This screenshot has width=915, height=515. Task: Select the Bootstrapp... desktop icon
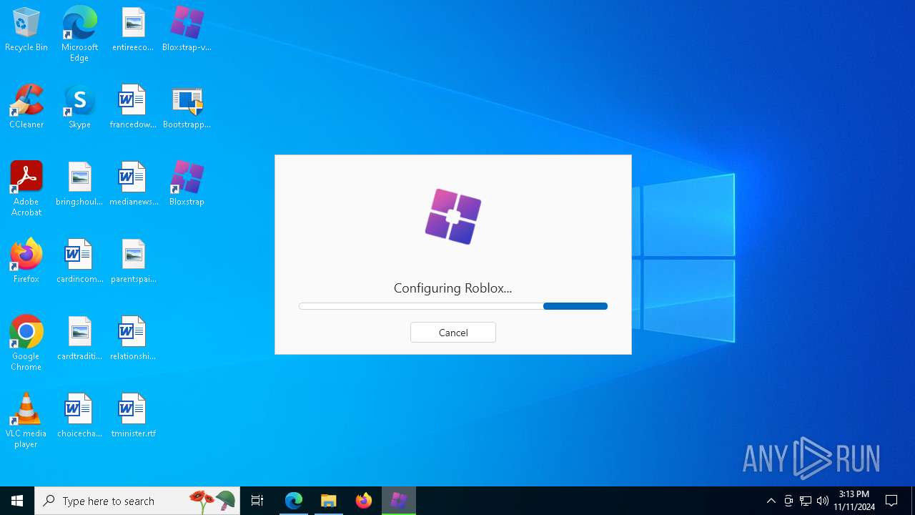187,107
